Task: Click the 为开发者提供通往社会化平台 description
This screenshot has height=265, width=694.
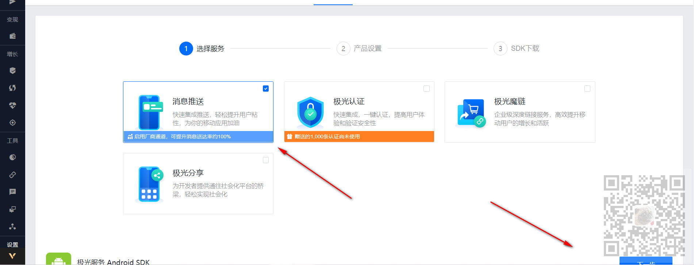Action: 218,190
